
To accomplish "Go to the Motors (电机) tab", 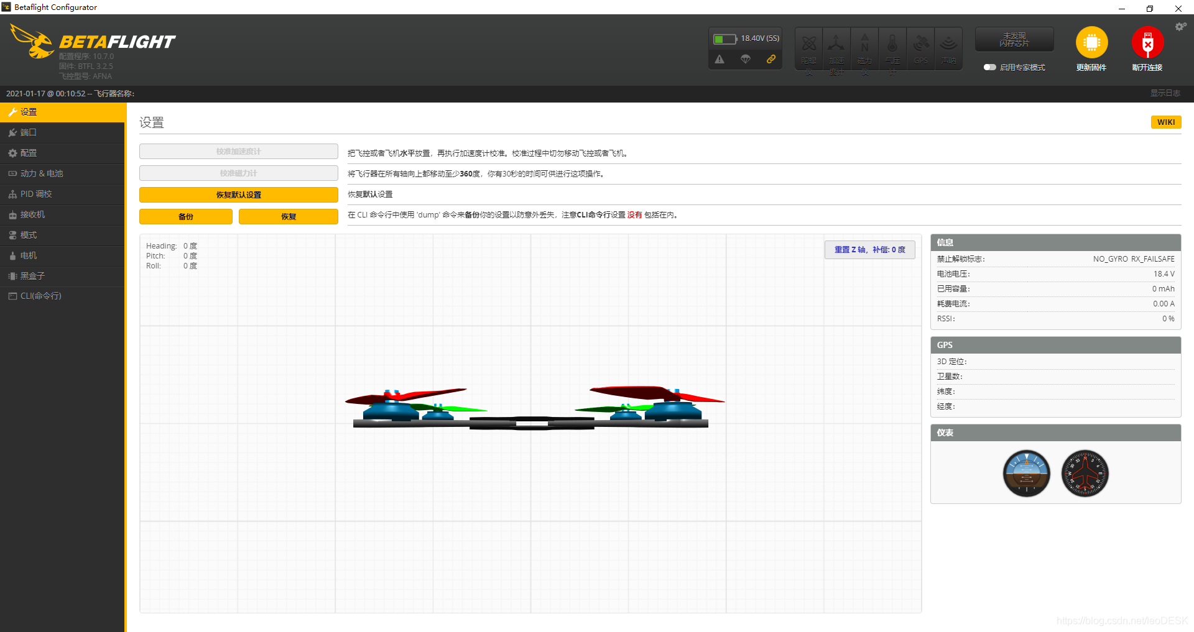I will 29,255.
